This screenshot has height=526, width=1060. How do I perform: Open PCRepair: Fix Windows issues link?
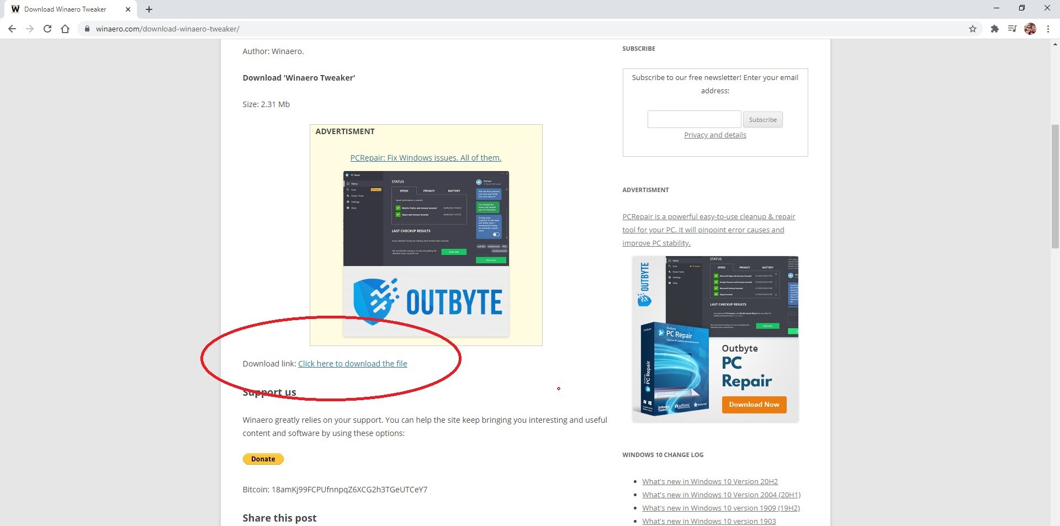pos(426,158)
